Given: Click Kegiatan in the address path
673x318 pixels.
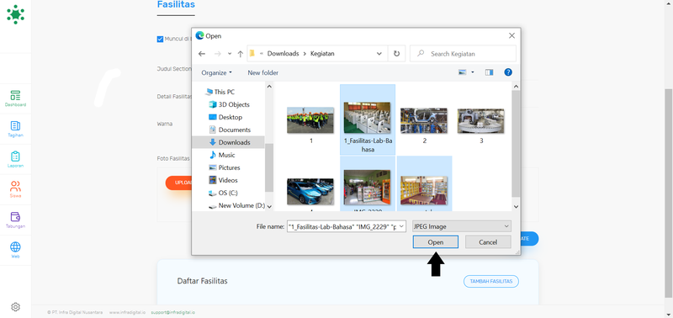Looking at the screenshot, I should [322, 54].
